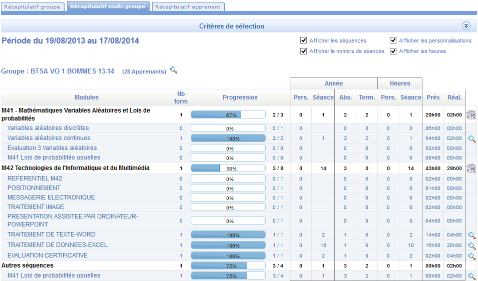Screen dimensions: 478x281
Task: Open Variables aléatoires discrètes sequence link
Action: (x=48, y=128)
